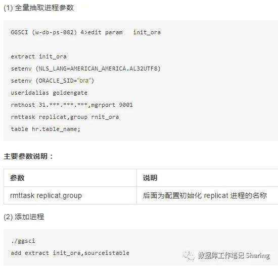
Task: Click the 数据库工作笔记 Sharing watermark text
Action: [234, 255]
